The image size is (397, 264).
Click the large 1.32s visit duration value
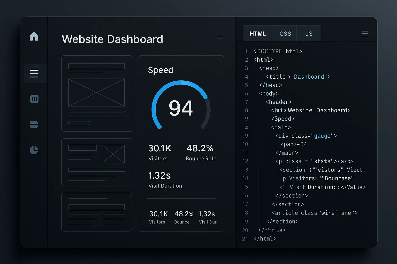tap(159, 176)
